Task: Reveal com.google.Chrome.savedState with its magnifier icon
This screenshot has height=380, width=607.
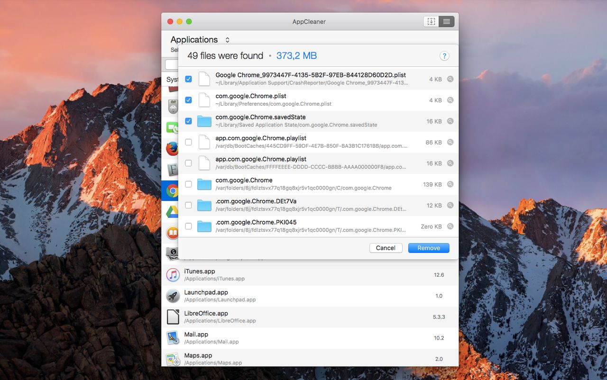Action: click(450, 121)
